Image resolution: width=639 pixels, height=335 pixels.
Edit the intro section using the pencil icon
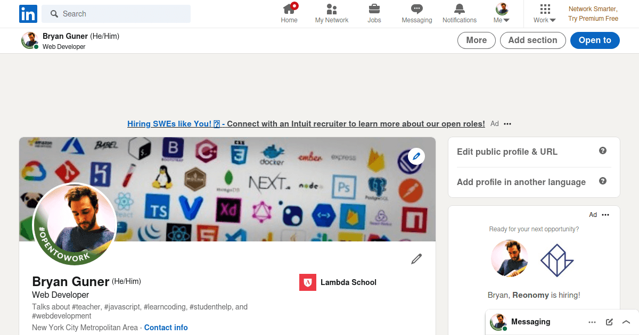click(x=416, y=258)
